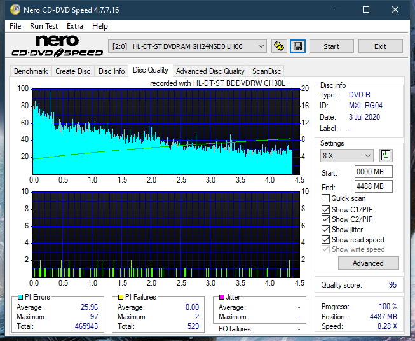415x341 pixels.
Task: Click the Nero disc app icon in title bar
Action: point(15,10)
